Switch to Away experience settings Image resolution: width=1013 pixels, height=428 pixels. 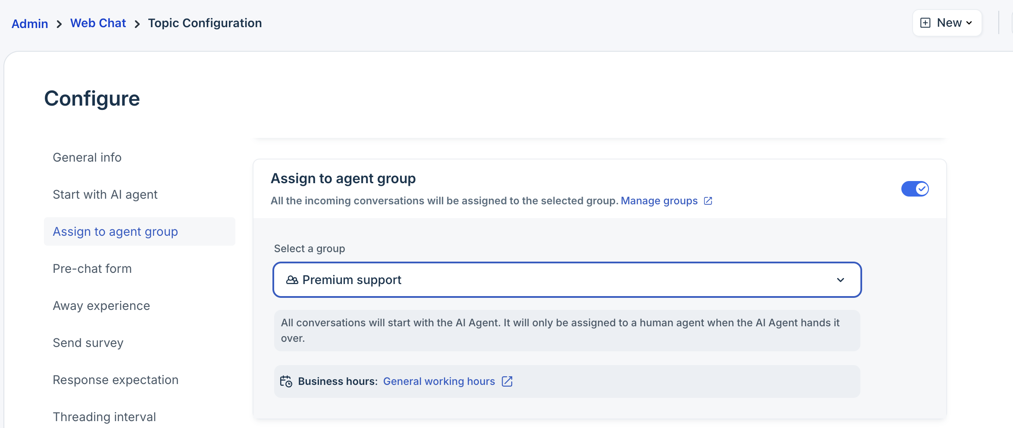point(101,306)
